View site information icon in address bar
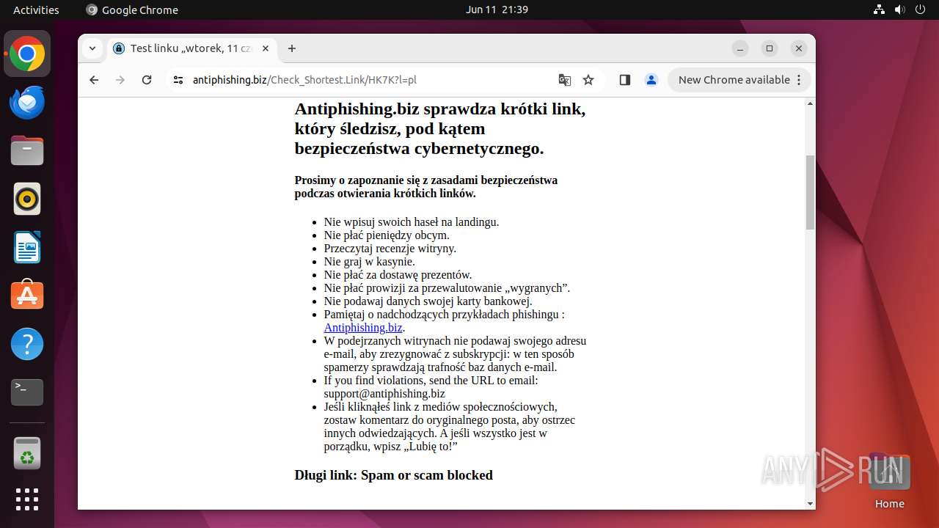 coord(178,80)
